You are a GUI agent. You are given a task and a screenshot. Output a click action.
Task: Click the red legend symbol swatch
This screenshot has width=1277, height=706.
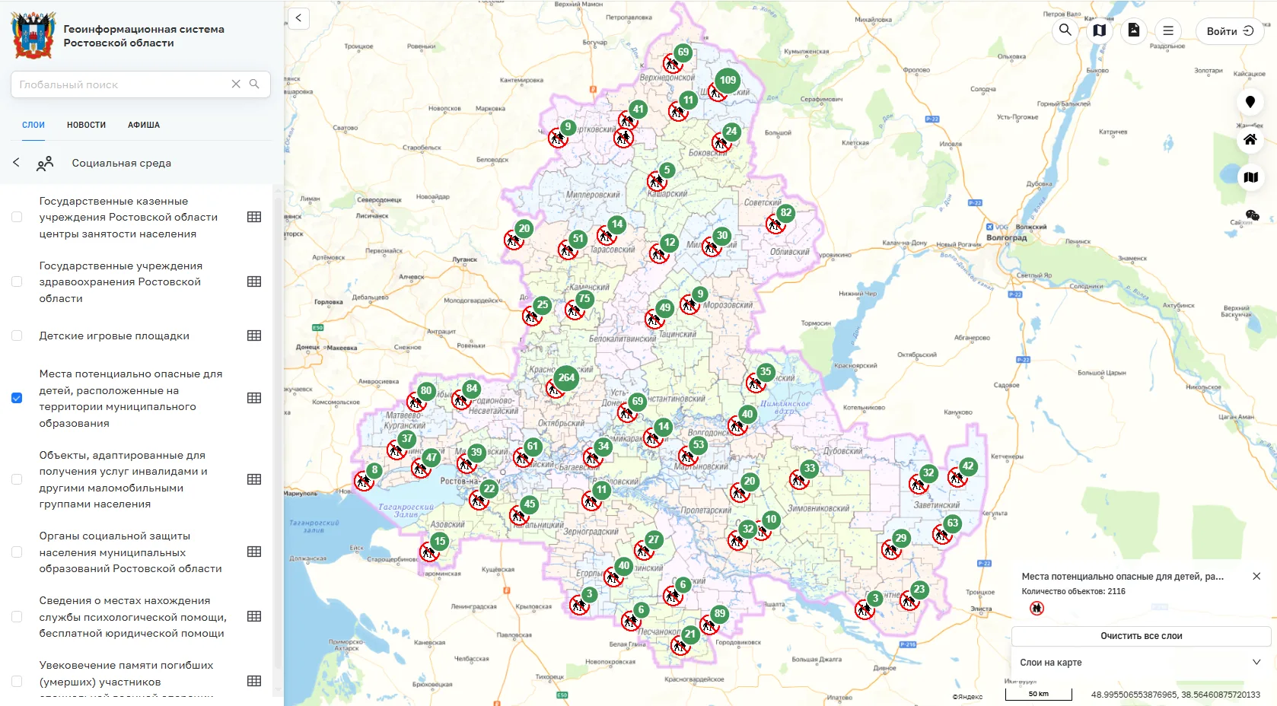pos(1037,608)
